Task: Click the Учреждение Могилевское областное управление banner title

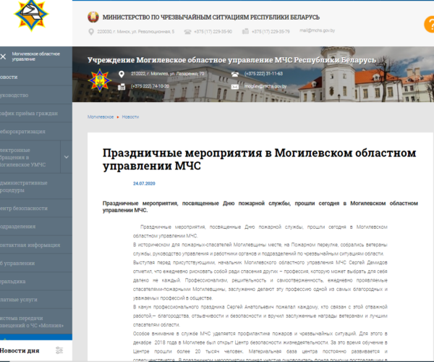Action: click(x=231, y=60)
